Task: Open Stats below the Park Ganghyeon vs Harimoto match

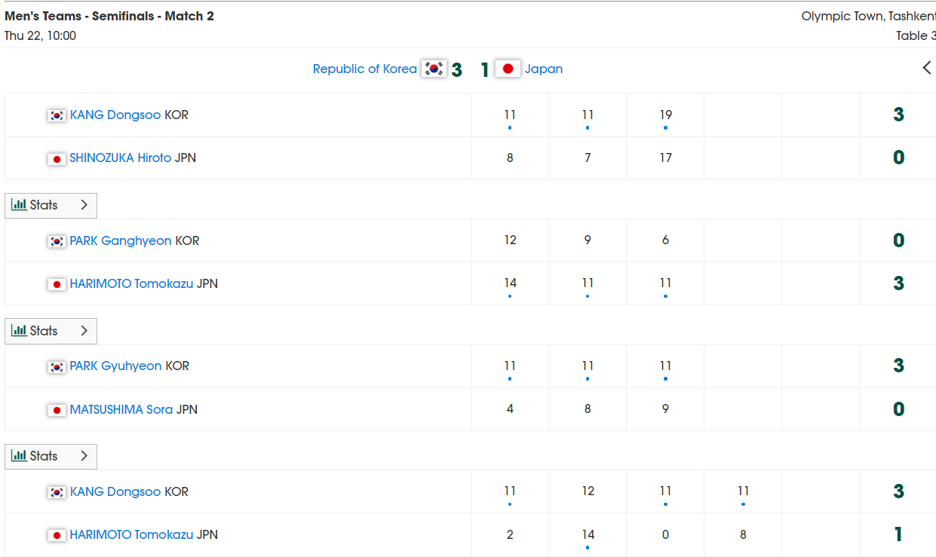Action: 51,331
